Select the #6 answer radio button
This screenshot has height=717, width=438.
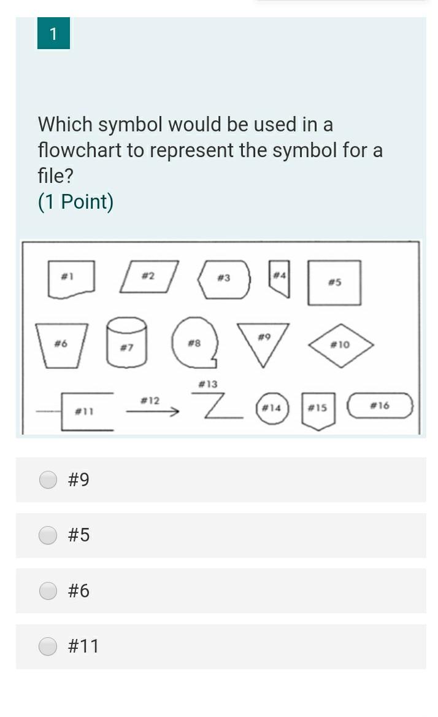pyautogui.click(x=48, y=591)
